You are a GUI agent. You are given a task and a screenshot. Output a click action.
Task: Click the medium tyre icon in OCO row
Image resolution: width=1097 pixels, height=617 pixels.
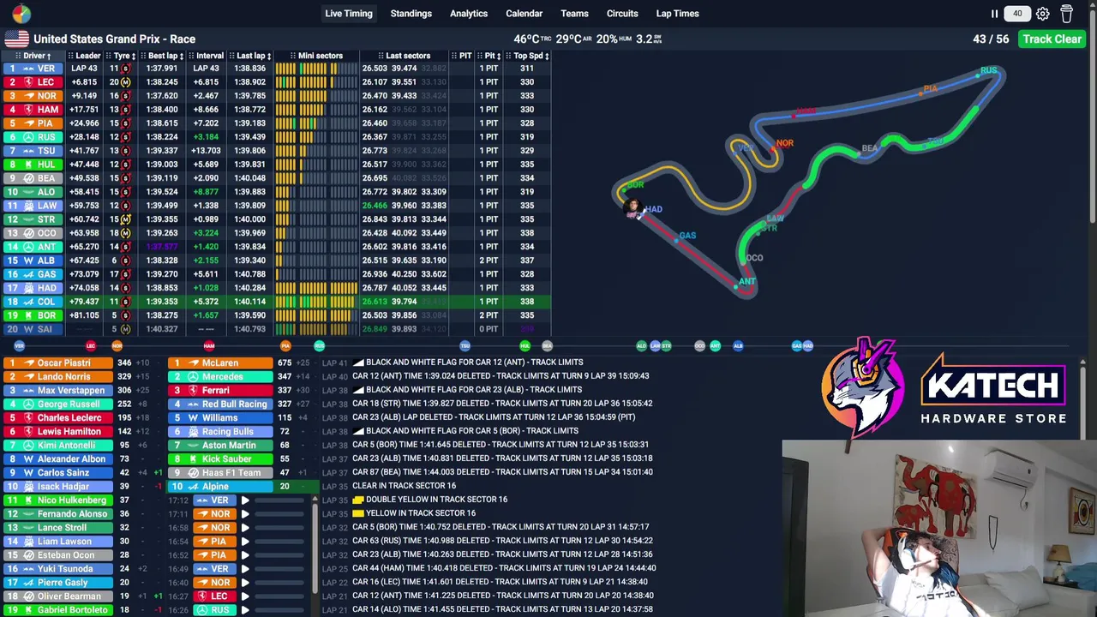(x=125, y=233)
